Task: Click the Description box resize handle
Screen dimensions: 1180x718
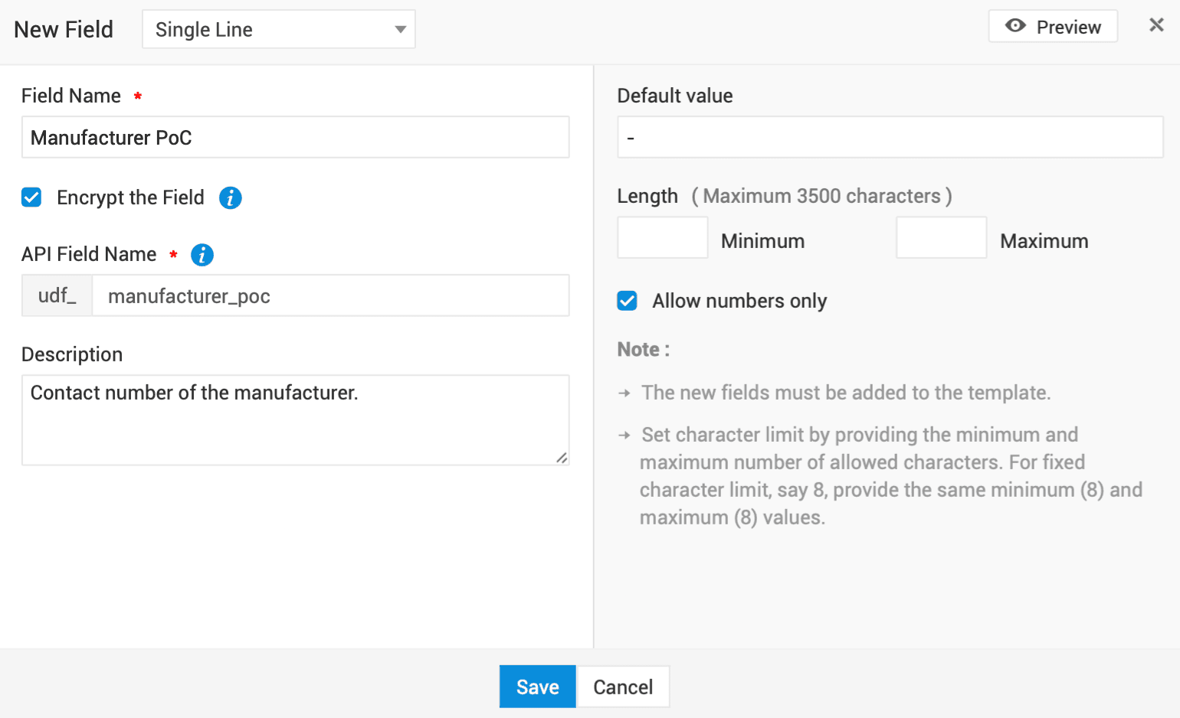Action: 562,458
